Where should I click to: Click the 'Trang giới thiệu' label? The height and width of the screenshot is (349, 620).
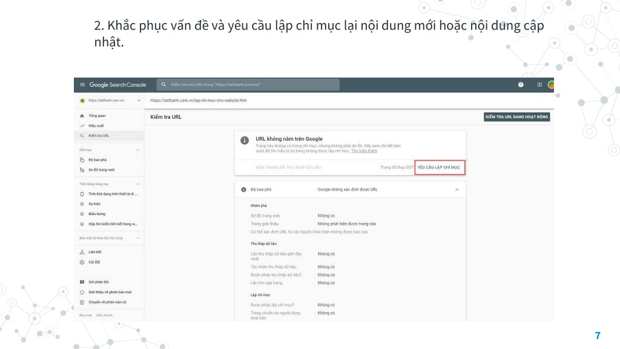pyautogui.click(x=265, y=224)
